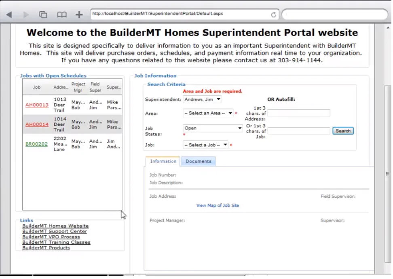Open the Select an Area dropdown
The image size is (393, 279).
pos(208,113)
